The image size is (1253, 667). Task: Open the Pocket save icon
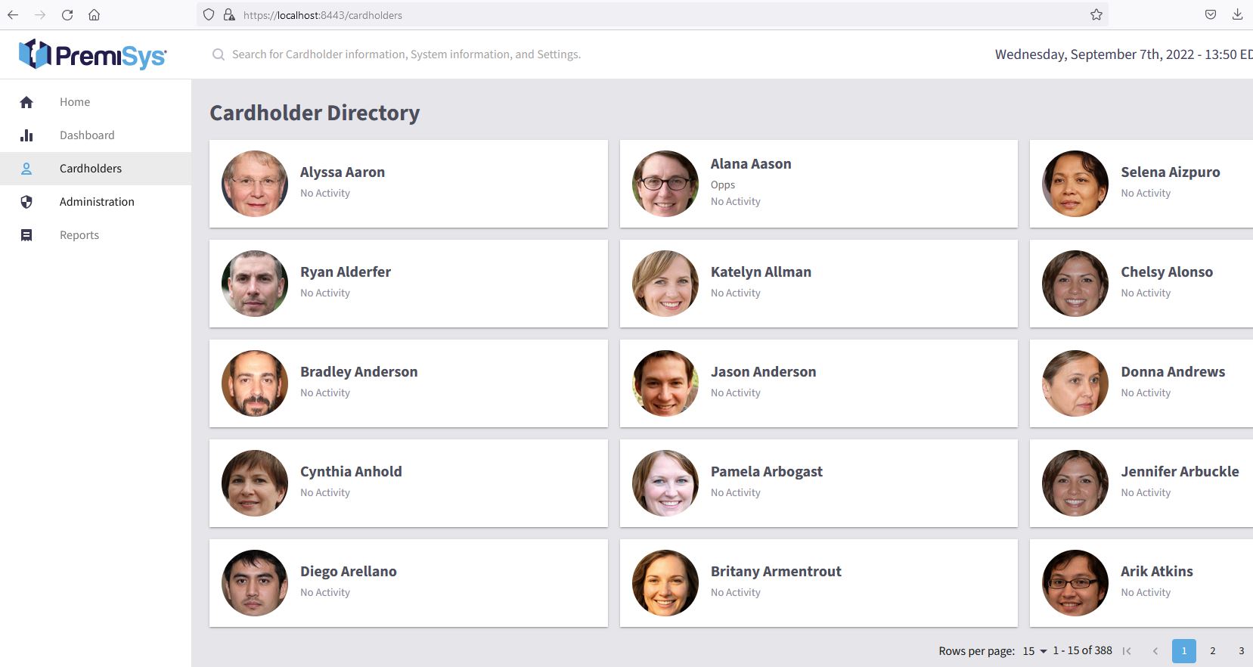1211,14
